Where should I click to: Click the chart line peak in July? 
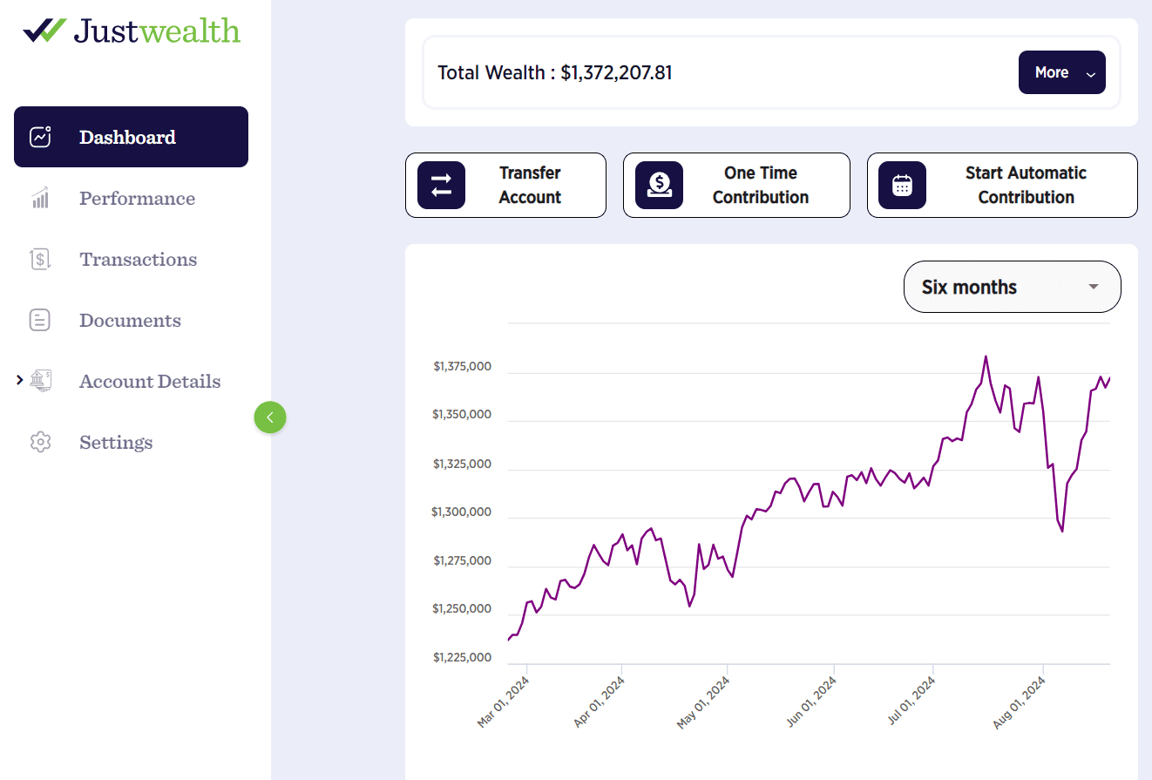tap(986, 356)
